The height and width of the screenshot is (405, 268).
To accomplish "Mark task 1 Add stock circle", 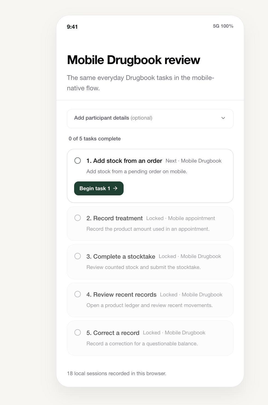I will 78,161.
